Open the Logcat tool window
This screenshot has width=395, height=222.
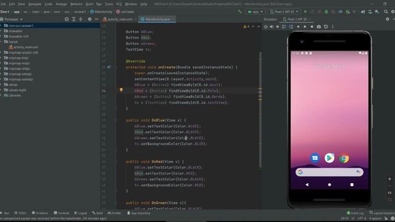click(x=81, y=213)
